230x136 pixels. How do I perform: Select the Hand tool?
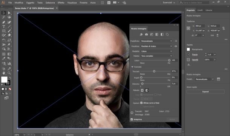pyautogui.click(x=4, y=73)
